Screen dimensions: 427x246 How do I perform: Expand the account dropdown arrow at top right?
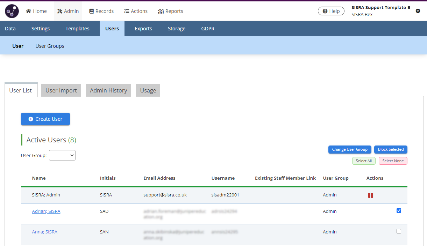(418, 11)
